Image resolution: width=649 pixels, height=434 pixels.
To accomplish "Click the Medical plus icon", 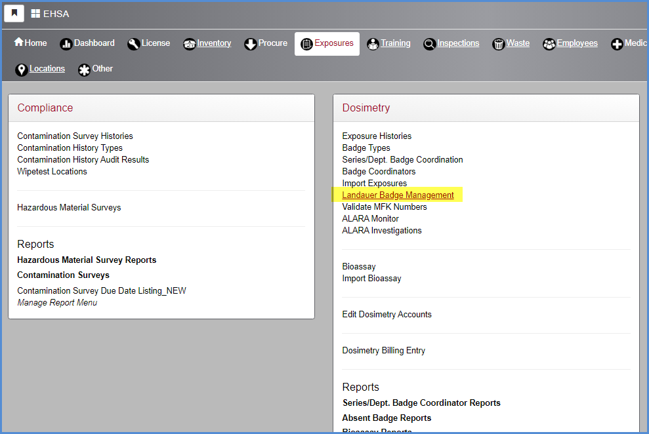I will tap(617, 44).
